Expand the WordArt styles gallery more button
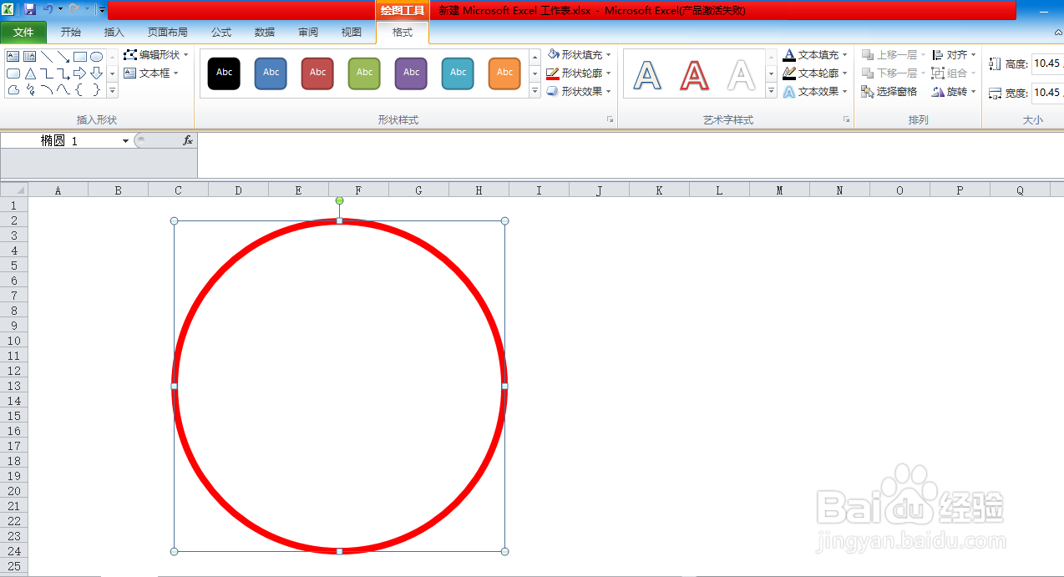Screen dimensions: 1064x577 coord(772,91)
